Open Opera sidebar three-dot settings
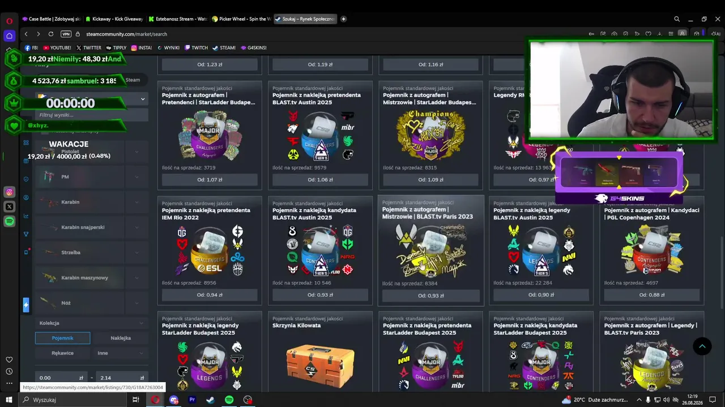Screen dimensions: 725x407 point(9,383)
